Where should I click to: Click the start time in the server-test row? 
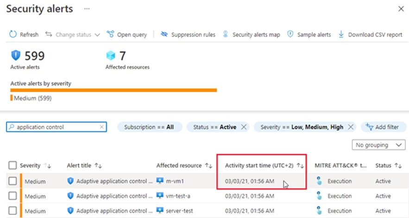pyautogui.click(x=250, y=211)
